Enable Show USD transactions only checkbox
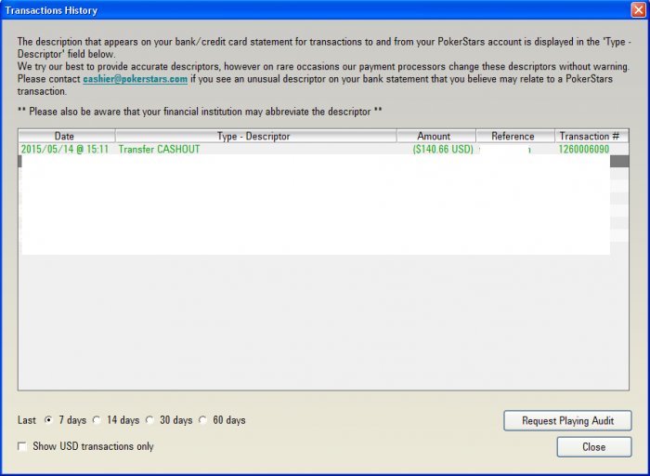This screenshot has width=650, height=476. tap(22, 446)
